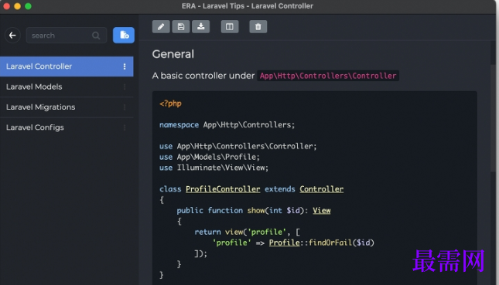
Task: Click the inline code App\Http\Controllers\Controller
Action: click(328, 76)
